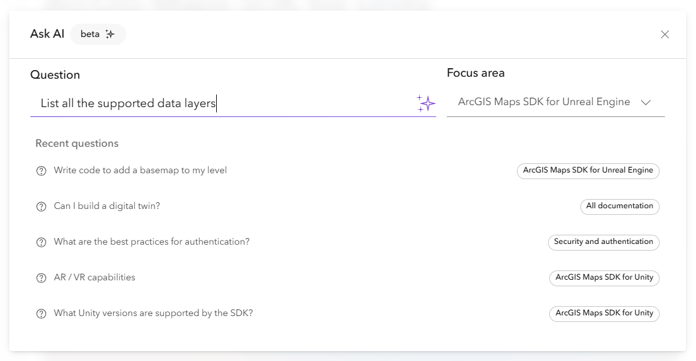Close the Ask AI dialog
Image resolution: width=696 pixels, height=361 pixels.
[664, 34]
